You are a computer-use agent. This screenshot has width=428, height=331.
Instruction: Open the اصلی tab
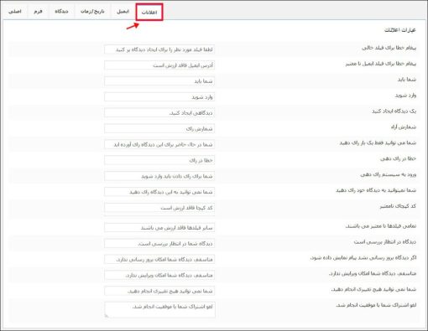15,12
